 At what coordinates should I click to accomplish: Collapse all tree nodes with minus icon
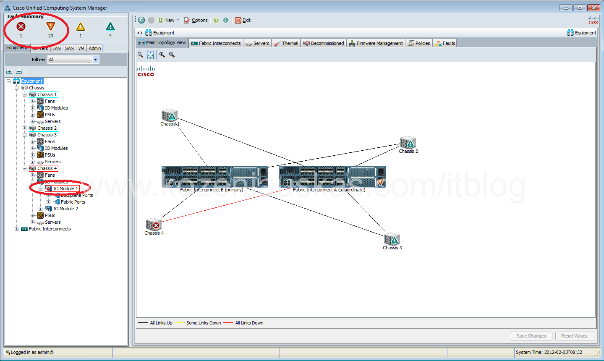19,72
